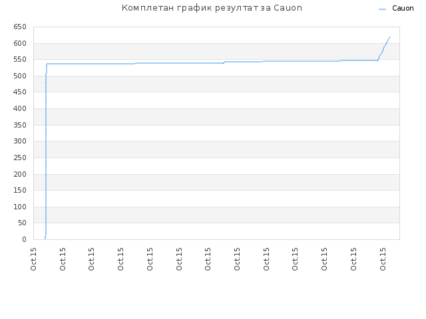Click the 0 y-axis label
Screen dimensions: 426x319
(24, 239)
